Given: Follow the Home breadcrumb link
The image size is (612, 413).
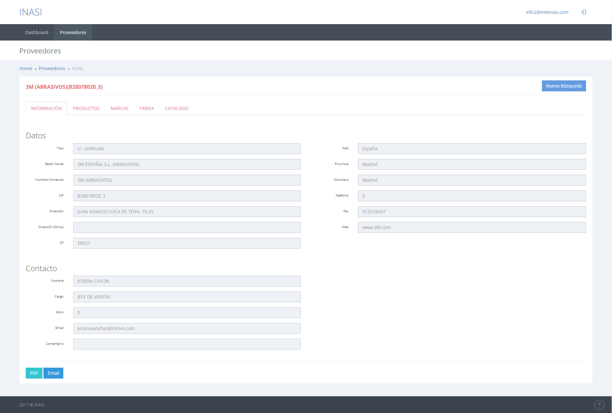Looking at the screenshot, I should (26, 69).
